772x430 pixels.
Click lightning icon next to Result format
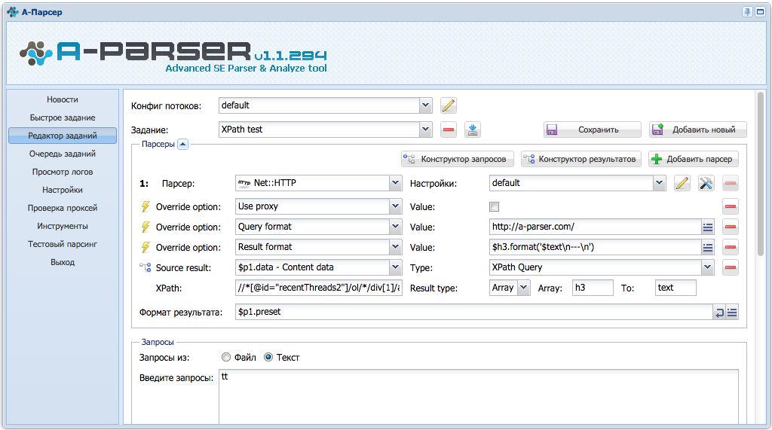[x=146, y=247]
